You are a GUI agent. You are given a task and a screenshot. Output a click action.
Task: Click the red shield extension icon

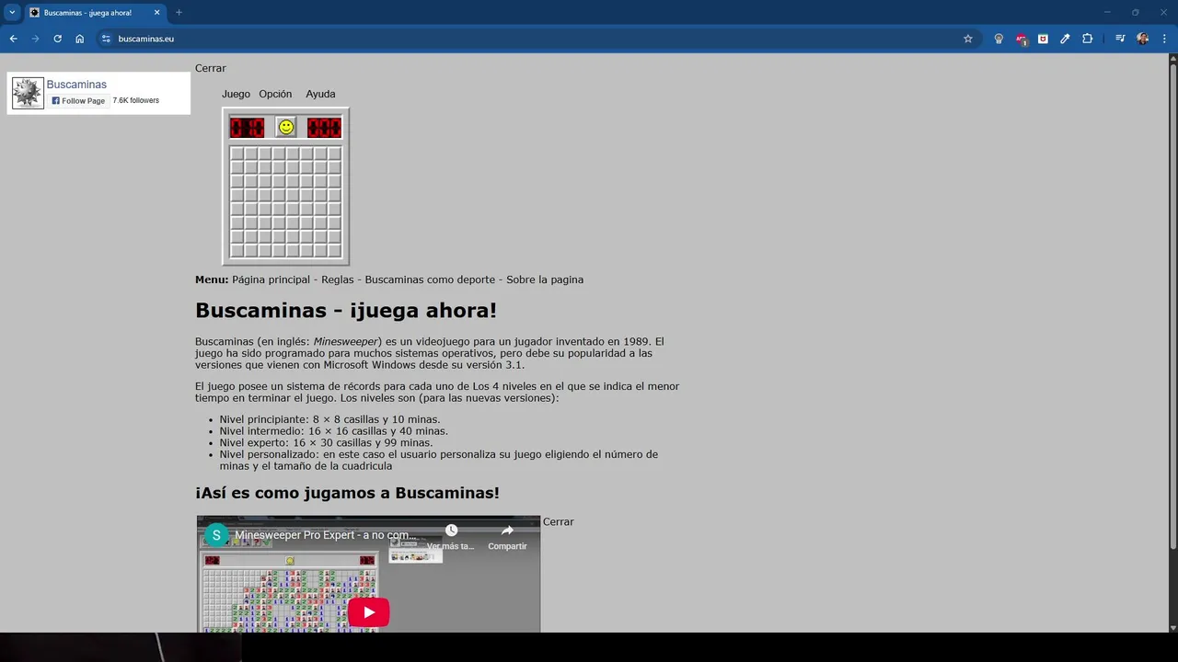pos(1043,39)
